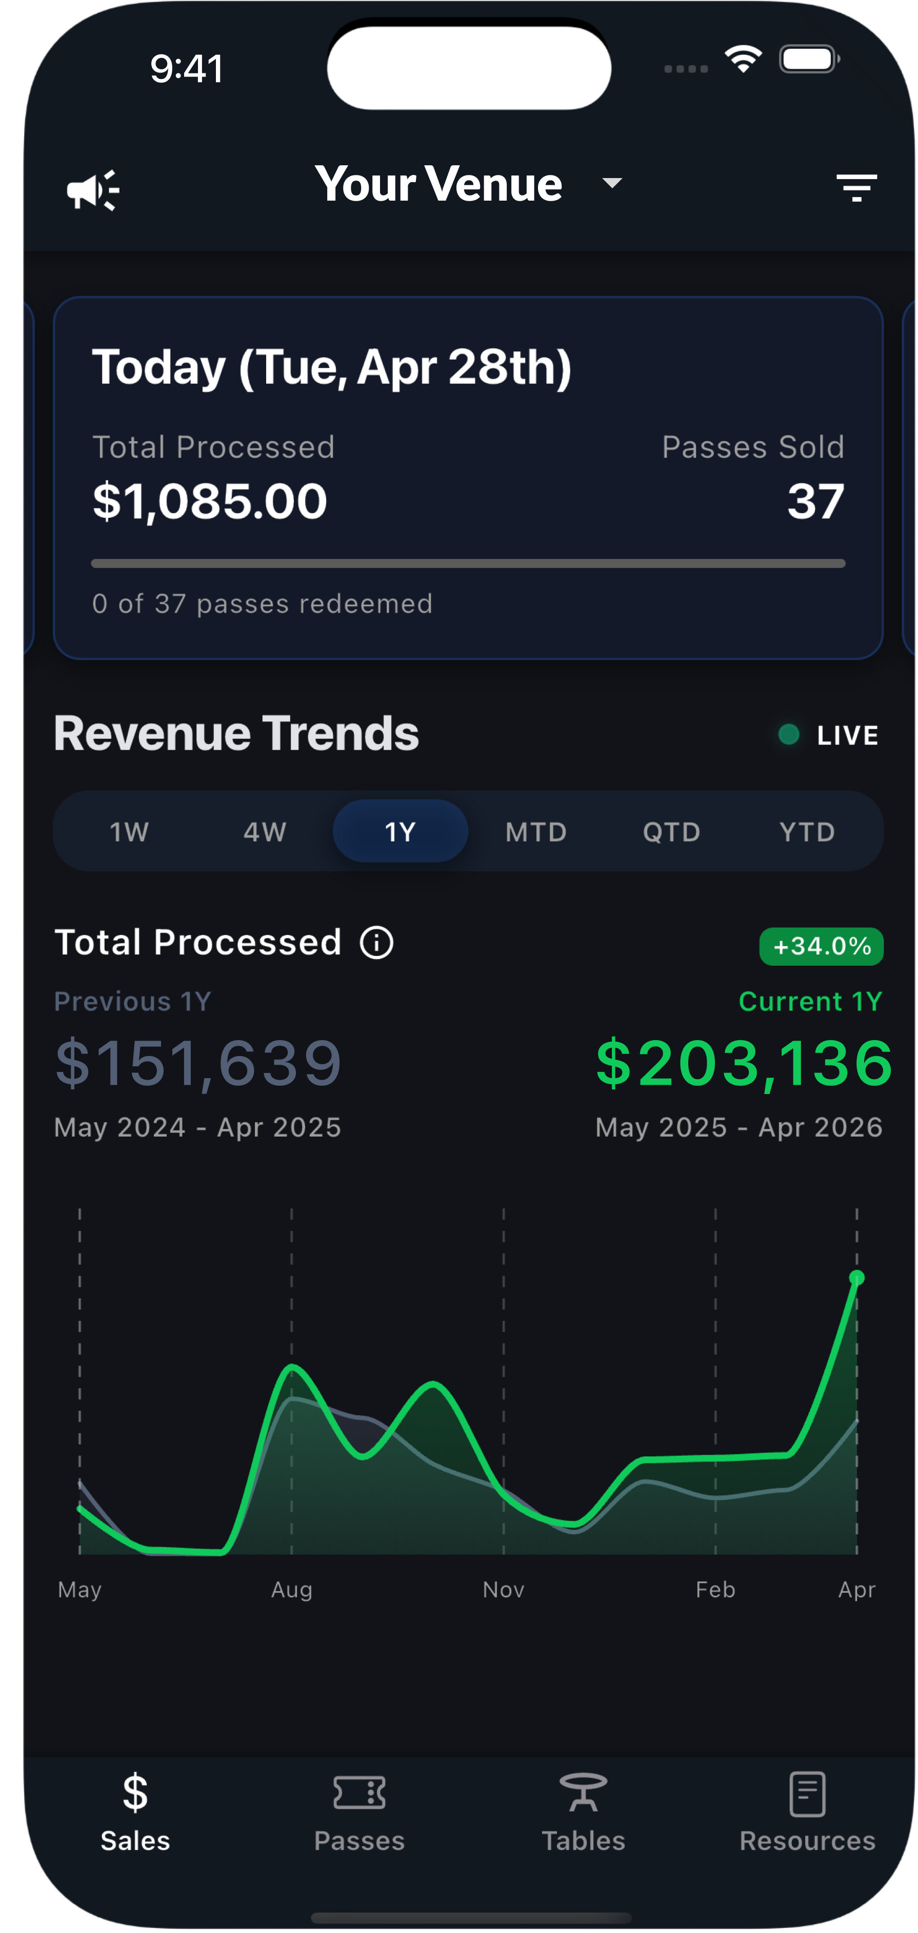Screen dimensions: 918x1933
Task: Tap the info icon beside Total Processed
Action: [376, 943]
